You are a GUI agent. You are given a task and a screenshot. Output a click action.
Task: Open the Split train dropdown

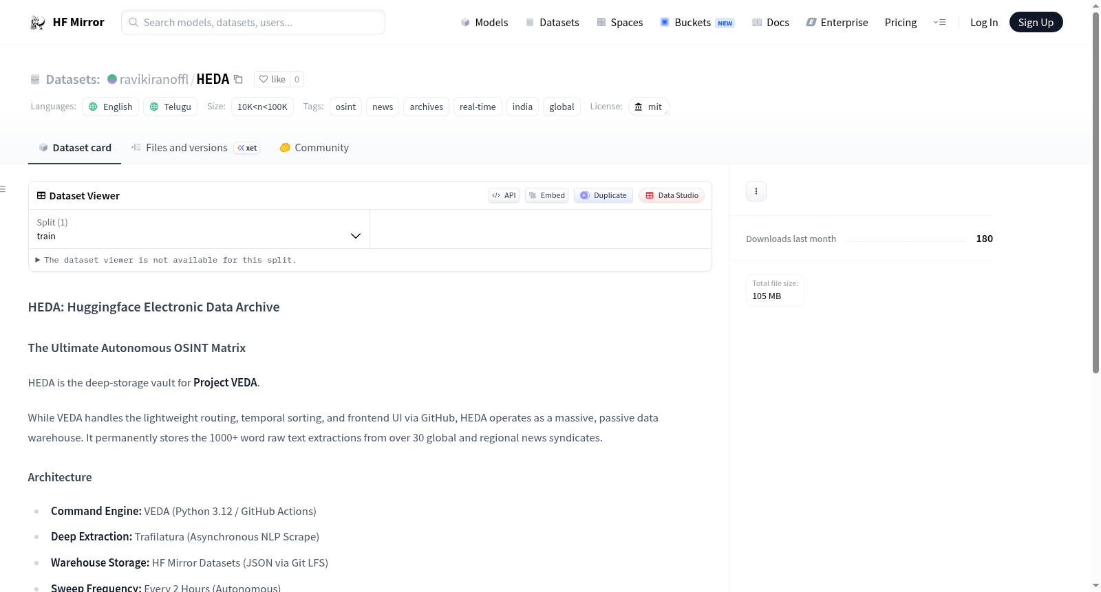click(199, 229)
